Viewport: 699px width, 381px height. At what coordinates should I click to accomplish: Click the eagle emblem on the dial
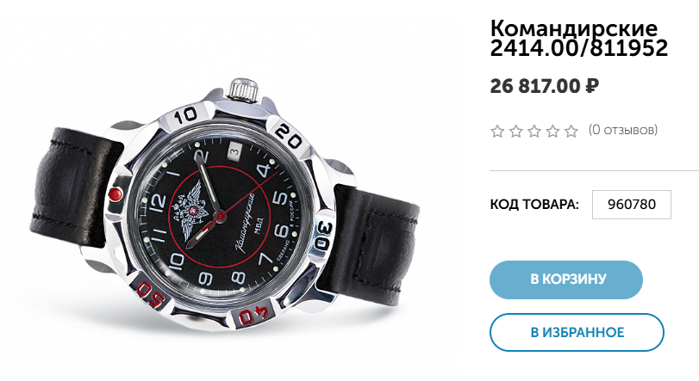pyautogui.click(x=191, y=211)
